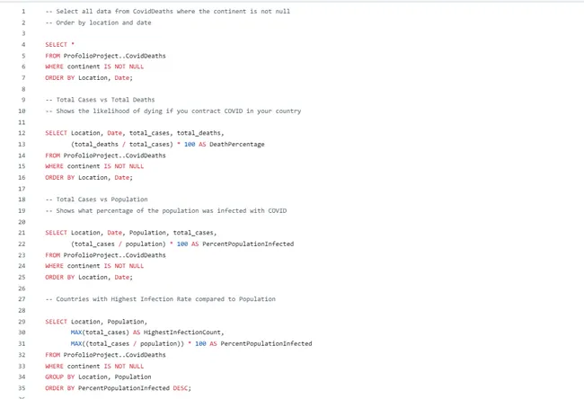Viewport: 584px width, 399px height.
Task: Click 'WHERE continent IS NOT NULL' on line 24
Action: 94,266
